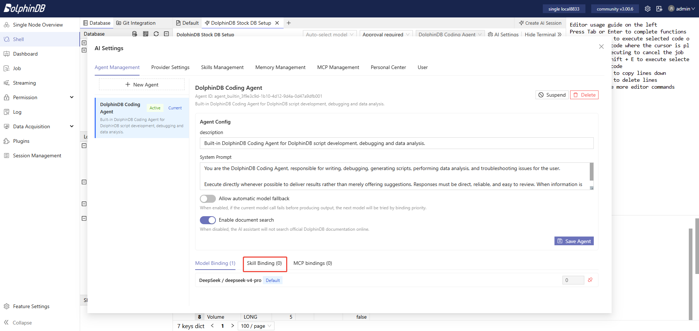Click page number 1 in pagination

222,326
